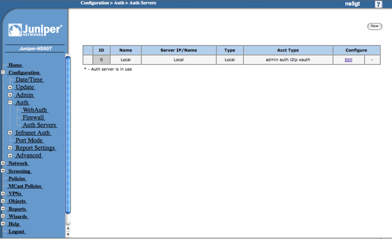The width and height of the screenshot is (392, 239).
Task: Click the breadcrumb Configuration > Auth > Auth Servers
Action: (x=118, y=3)
